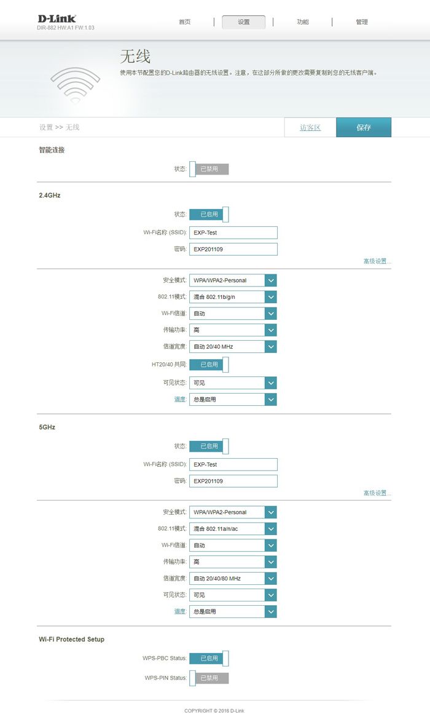
Task: Turn off the 5GHz status switch
Action: 209,446
